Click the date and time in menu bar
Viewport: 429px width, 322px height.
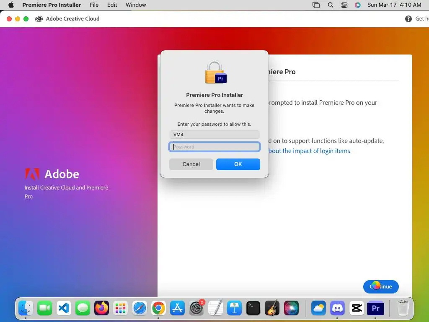pyautogui.click(x=394, y=5)
